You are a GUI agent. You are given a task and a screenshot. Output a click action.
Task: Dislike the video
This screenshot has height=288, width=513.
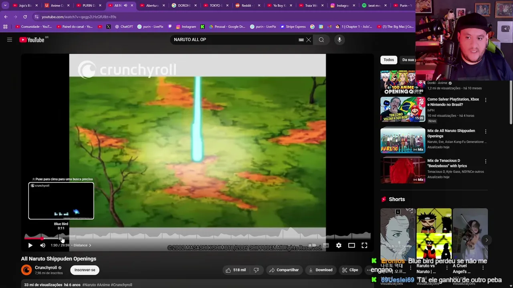tap(256, 270)
